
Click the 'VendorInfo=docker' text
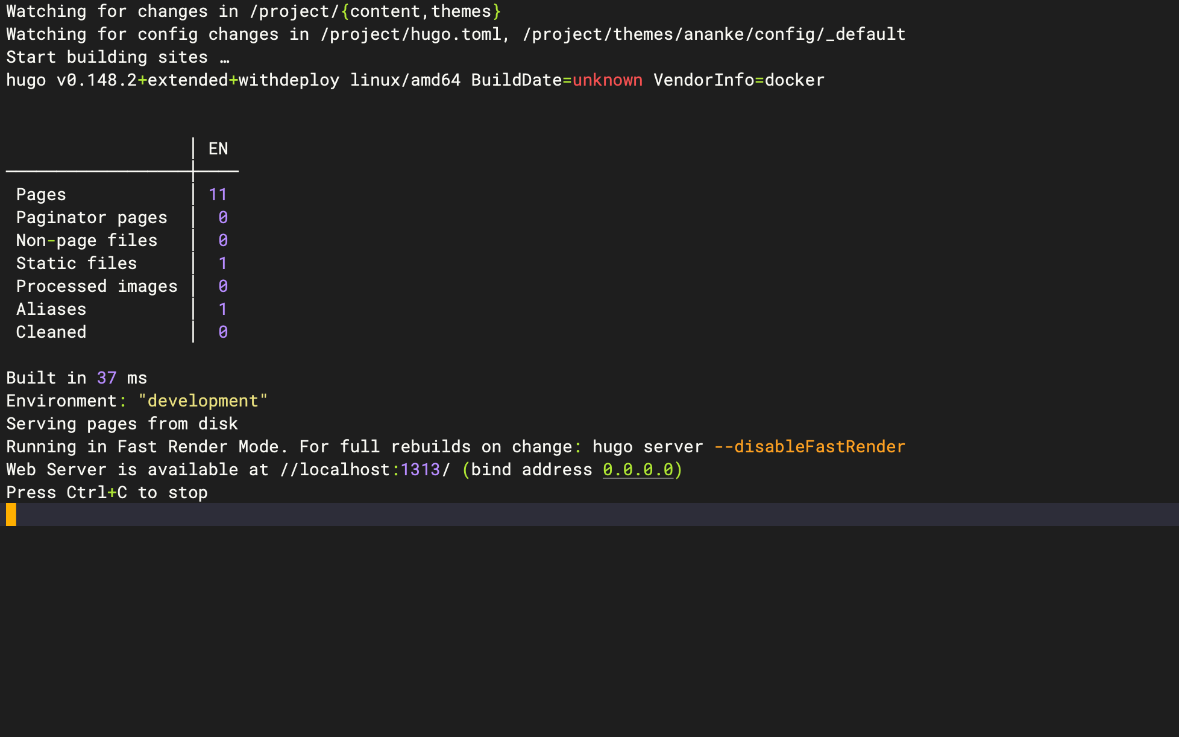click(738, 80)
